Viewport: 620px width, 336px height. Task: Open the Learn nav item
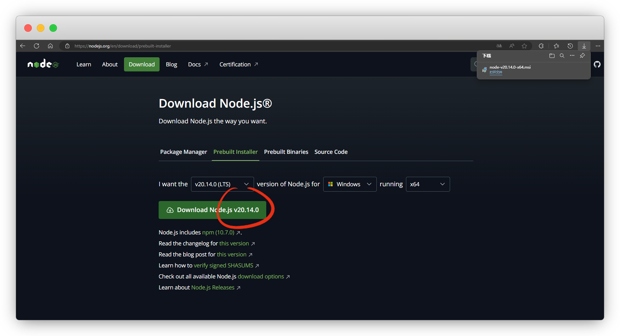point(84,64)
